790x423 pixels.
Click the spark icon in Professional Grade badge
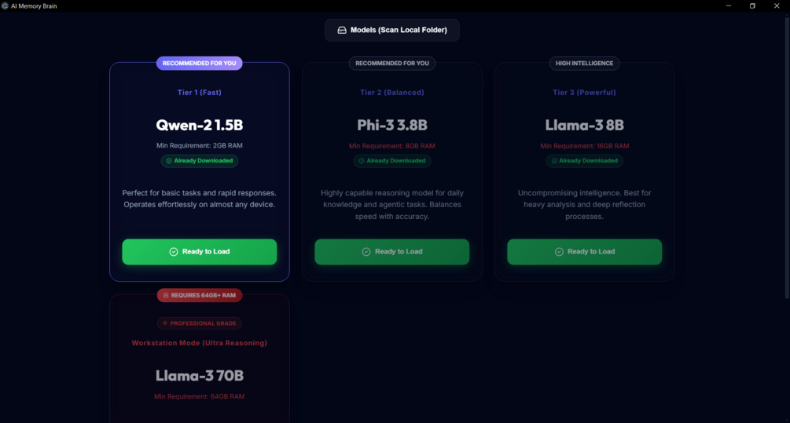pyautogui.click(x=165, y=323)
